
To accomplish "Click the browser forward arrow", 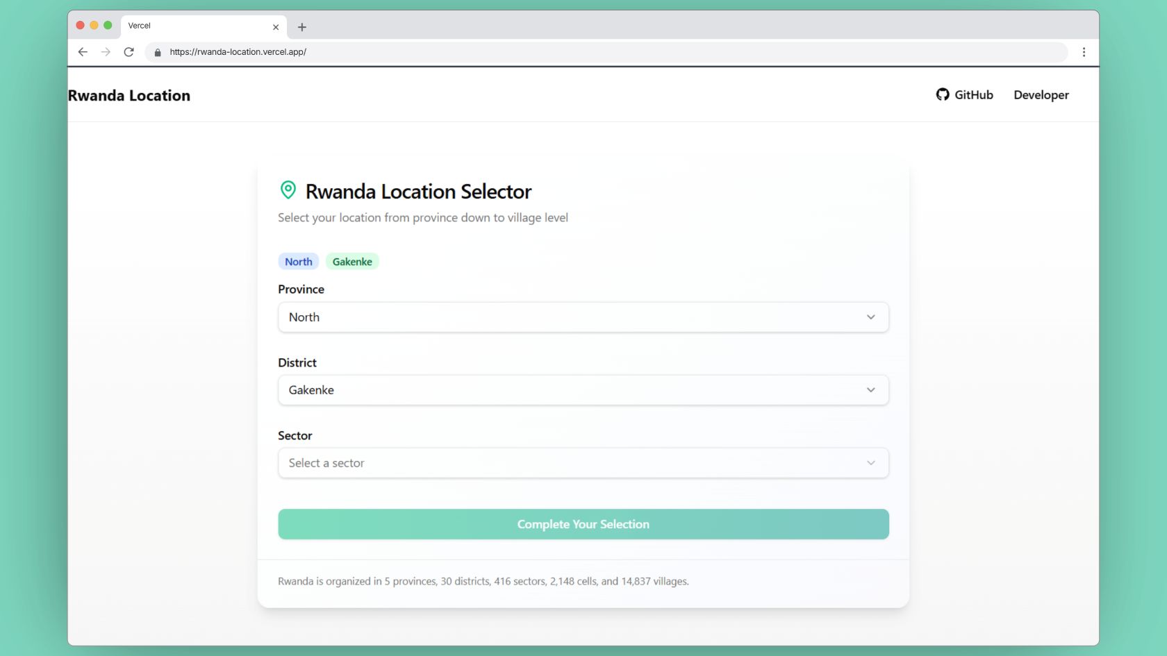I will tap(106, 52).
